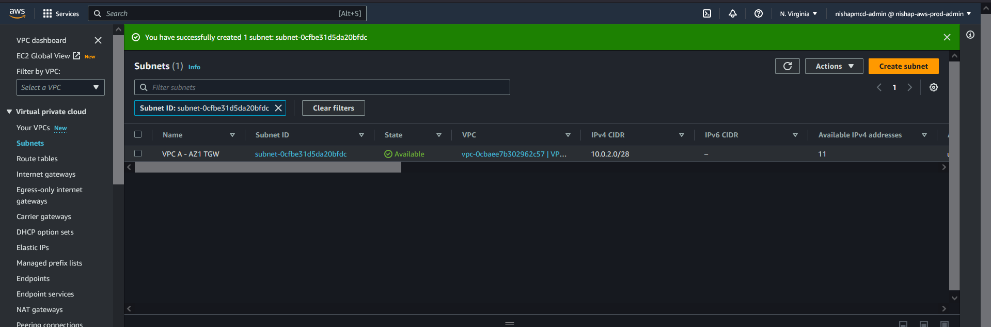The image size is (991, 327).
Task: Check the VPC A - AZ1 TGW row
Action: (138, 153)
